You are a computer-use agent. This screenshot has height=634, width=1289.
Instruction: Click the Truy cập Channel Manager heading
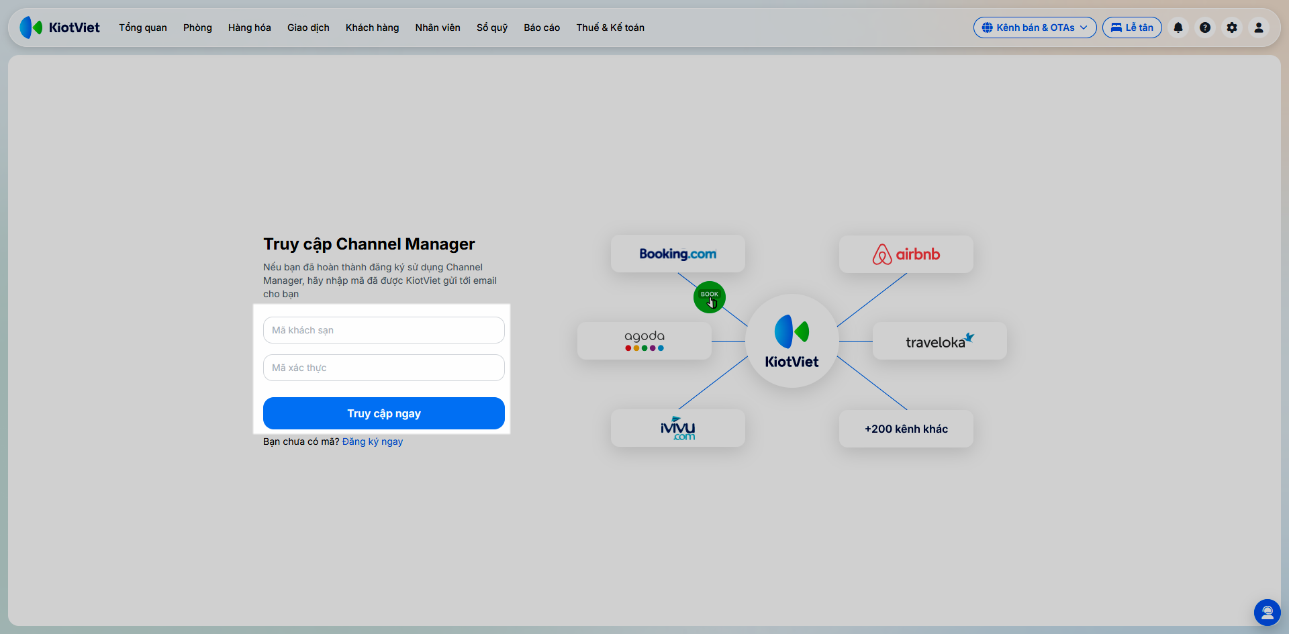point(369,244)
